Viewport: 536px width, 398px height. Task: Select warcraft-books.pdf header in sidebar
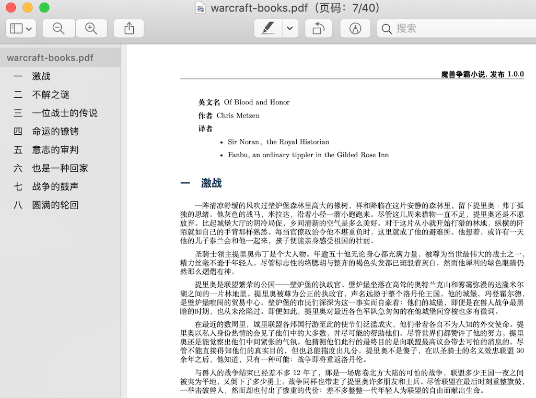60,57
